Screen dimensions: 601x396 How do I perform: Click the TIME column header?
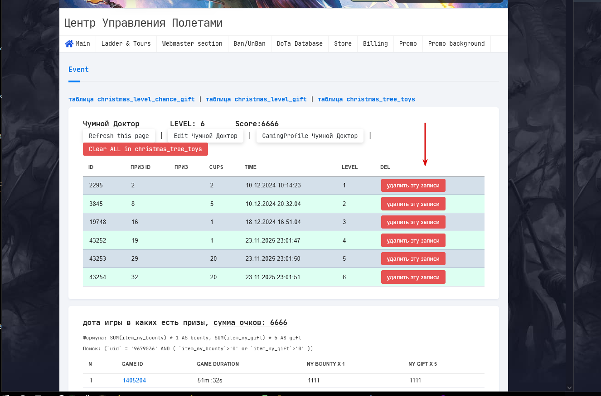click(x=251, y=167)
